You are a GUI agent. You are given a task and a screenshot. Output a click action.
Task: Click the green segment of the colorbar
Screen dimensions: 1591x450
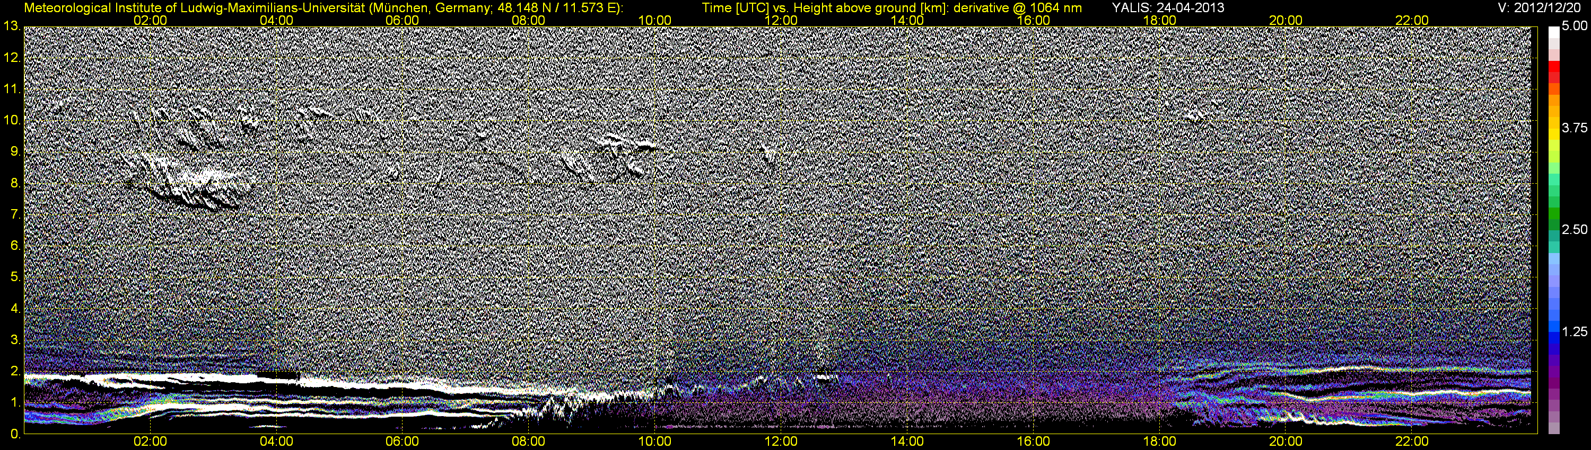click(x=1554, y=214)
